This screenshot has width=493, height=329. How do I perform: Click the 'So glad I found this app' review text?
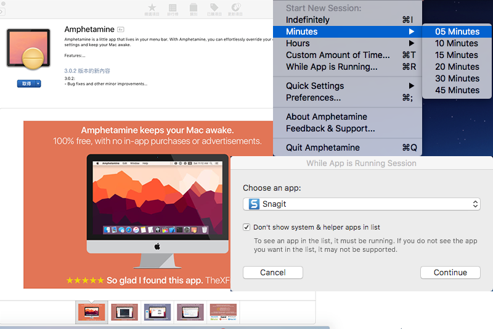(155, 280)
